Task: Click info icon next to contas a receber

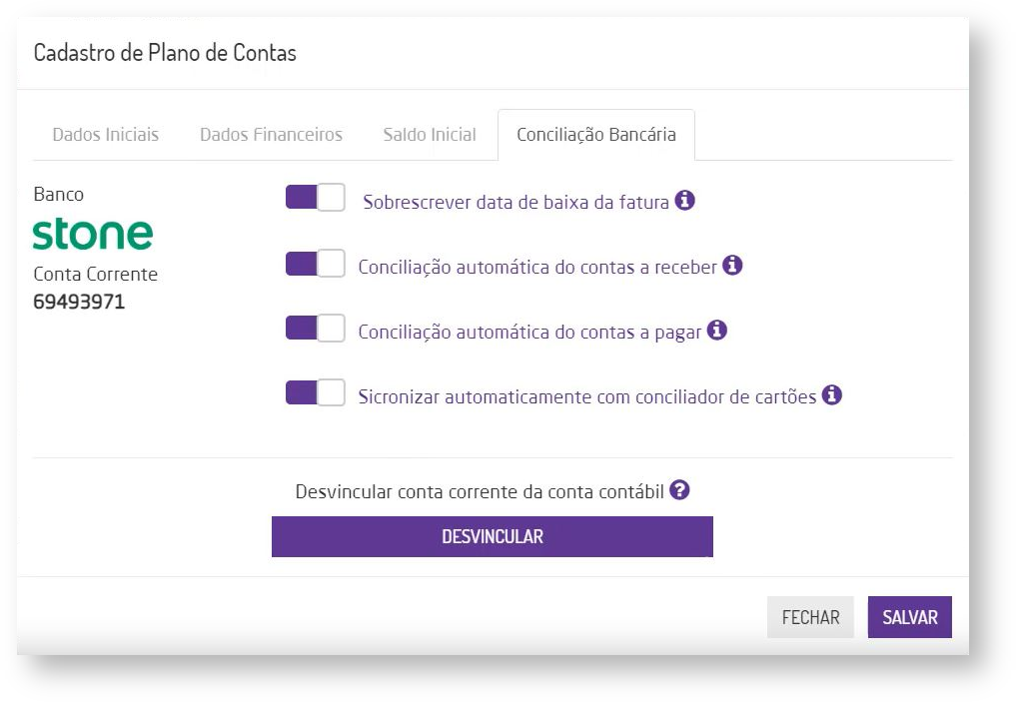Action: coord(732,266)
